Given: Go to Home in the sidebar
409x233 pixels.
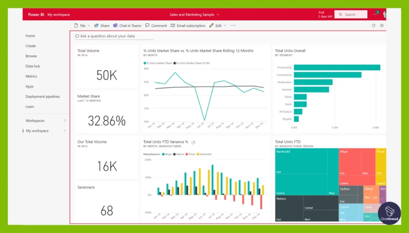Looking at the screenshot, I should [30, 36].
